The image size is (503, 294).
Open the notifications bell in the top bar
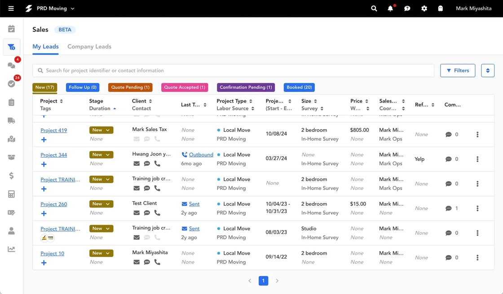tap(390, 8)
